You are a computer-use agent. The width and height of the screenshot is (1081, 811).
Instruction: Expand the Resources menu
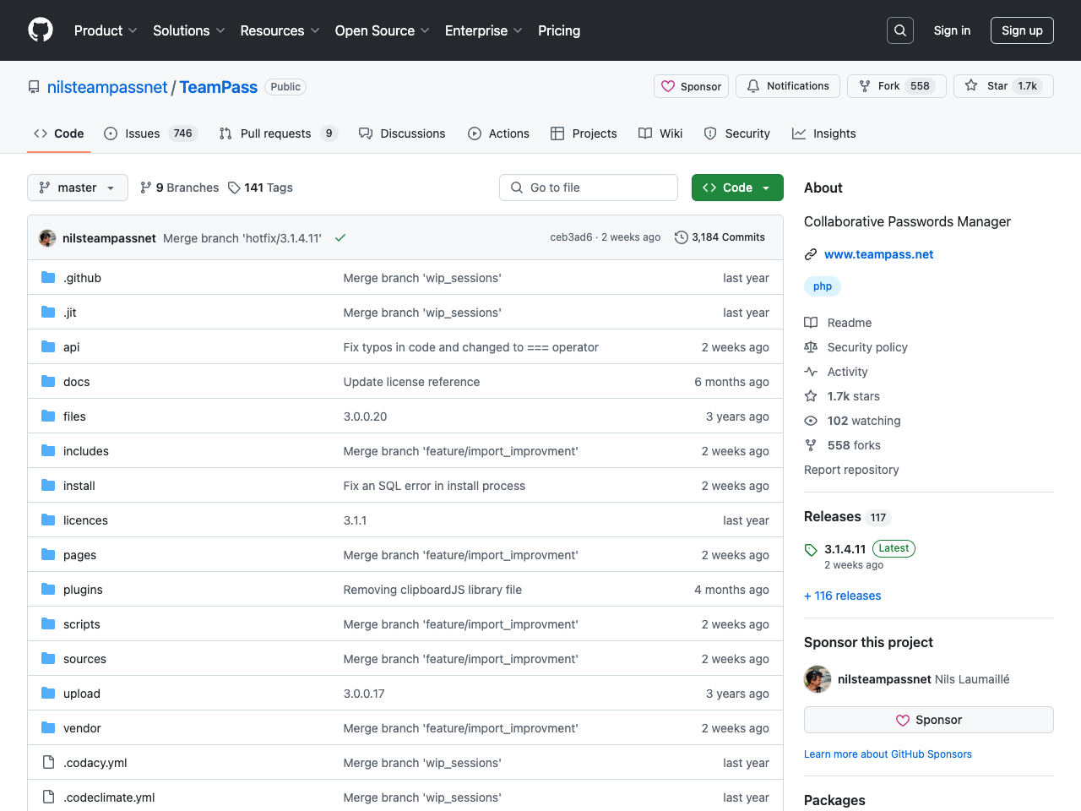tap(280, 30)
